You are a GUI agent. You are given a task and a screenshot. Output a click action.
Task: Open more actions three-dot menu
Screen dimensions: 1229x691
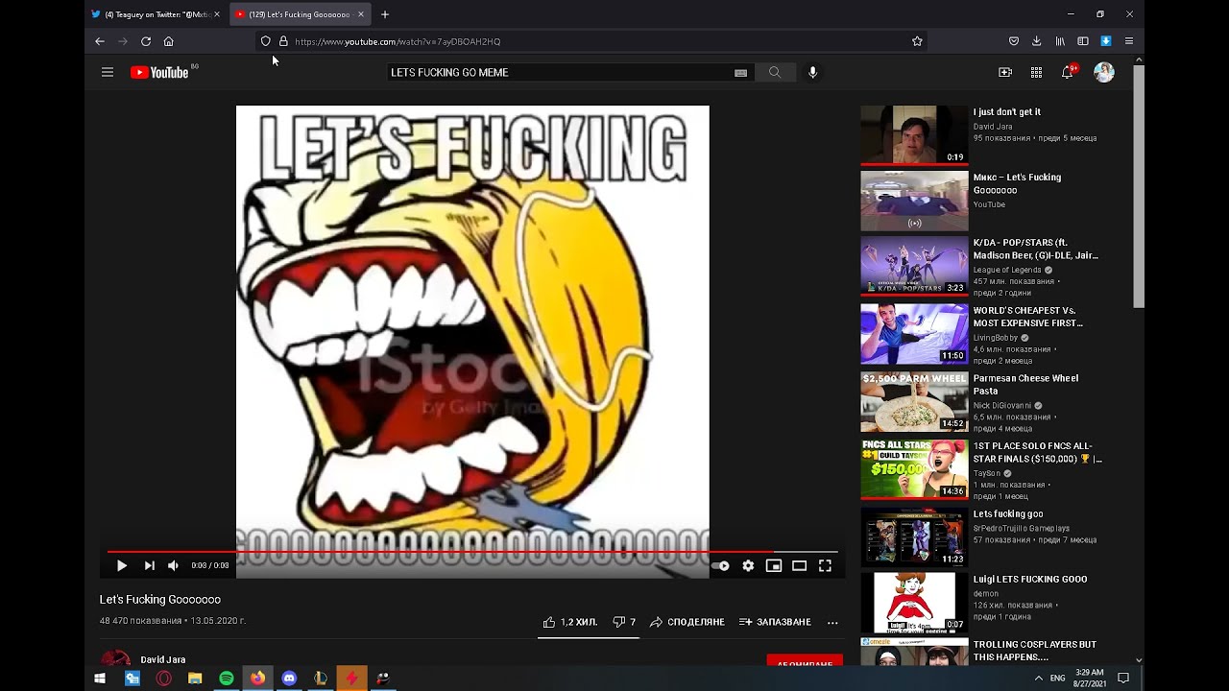pyautogui.click(x=832, y=622)
